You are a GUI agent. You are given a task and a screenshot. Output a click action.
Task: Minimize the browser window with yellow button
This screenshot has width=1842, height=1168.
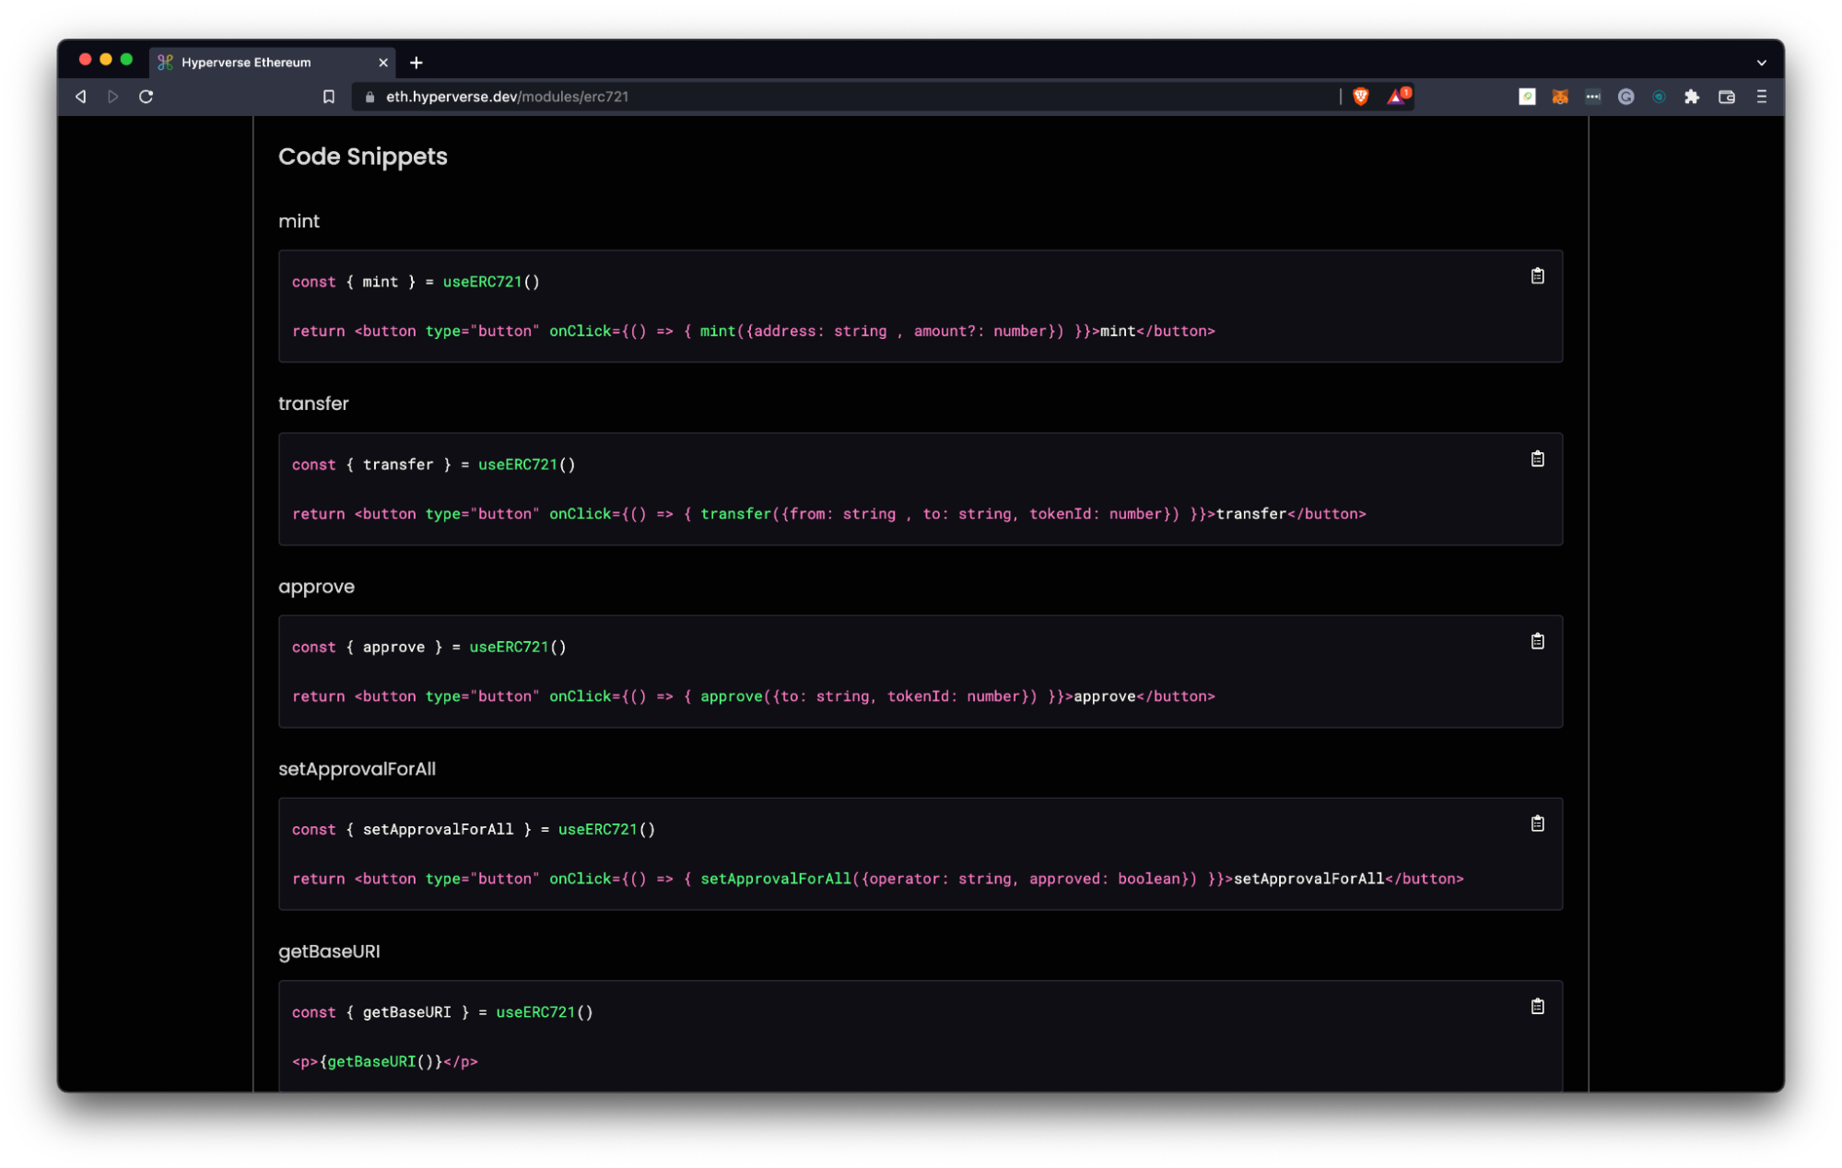click(106, 60)
